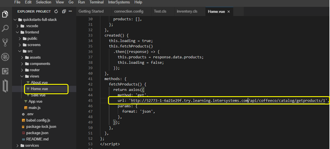330x149 pixels.
Task: Open main.js in the file tree
Action: (34, 108)
